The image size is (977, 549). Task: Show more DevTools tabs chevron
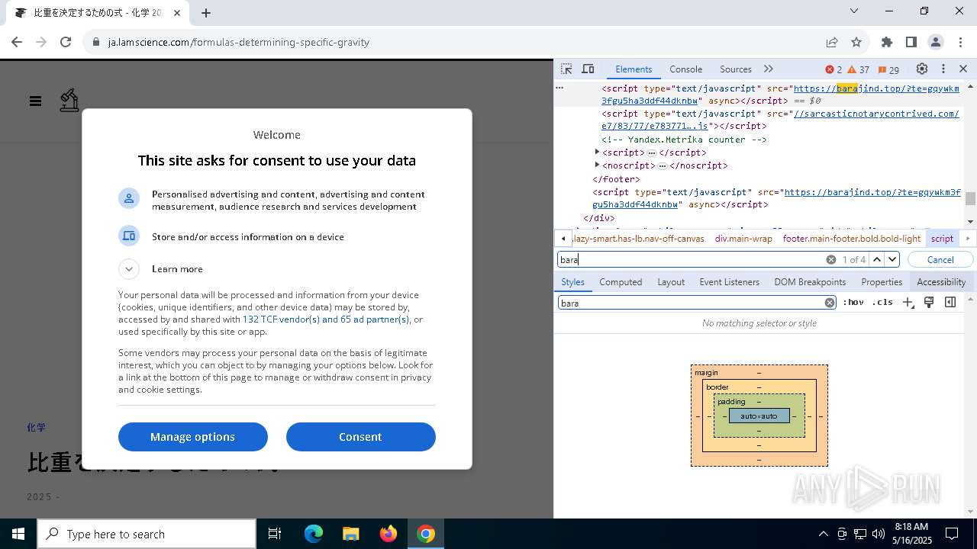pos(769,69)
